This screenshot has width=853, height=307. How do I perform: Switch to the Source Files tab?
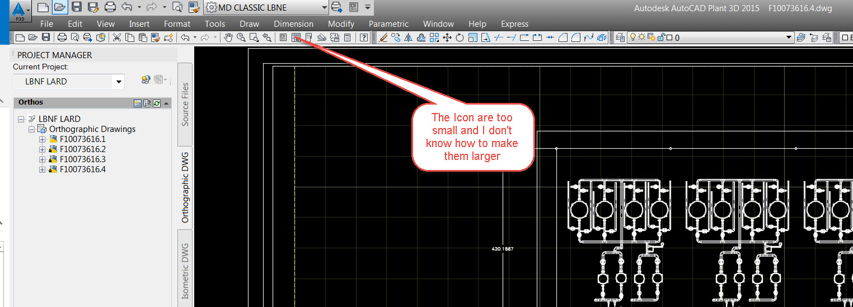coord(185,105)
